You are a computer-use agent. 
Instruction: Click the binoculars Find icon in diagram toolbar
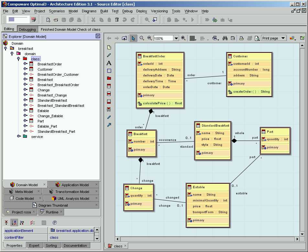pos(225,38)
